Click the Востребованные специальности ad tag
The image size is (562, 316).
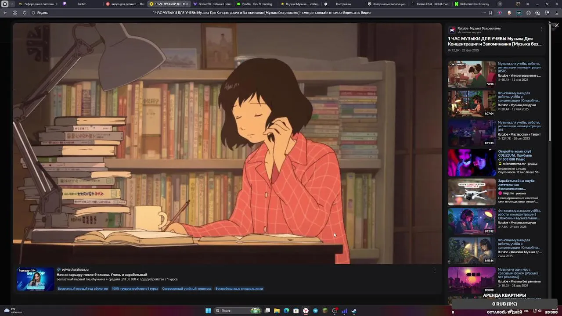pyautogui.click(x=239, y=289)
